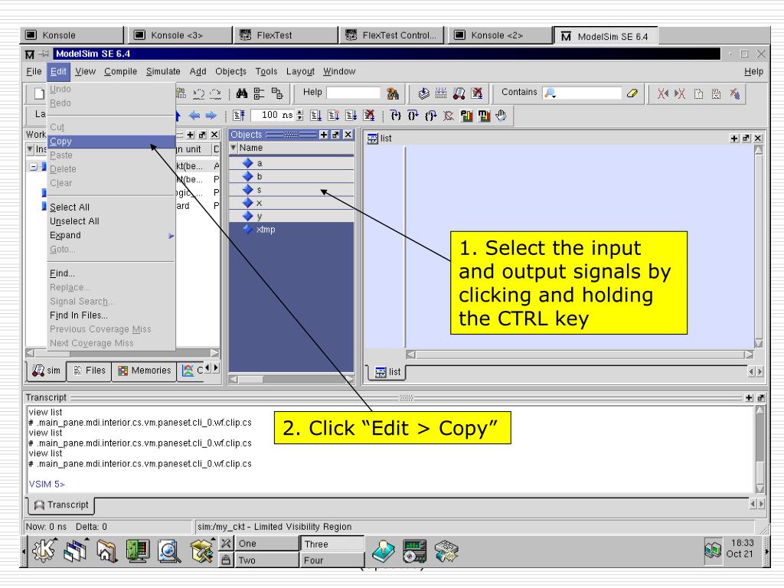Click the KDE panel hide arrow at right edge
Viewport: 784px width, 588px height.
point(766,551)
